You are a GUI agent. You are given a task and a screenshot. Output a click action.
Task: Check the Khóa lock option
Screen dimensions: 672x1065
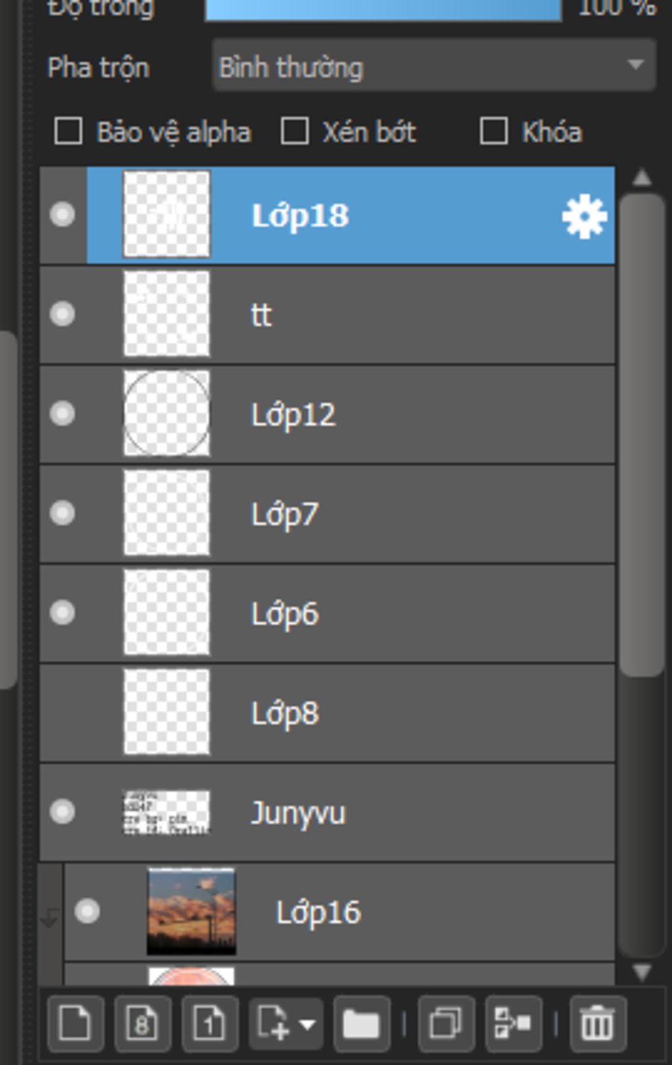tap(493, 131)
